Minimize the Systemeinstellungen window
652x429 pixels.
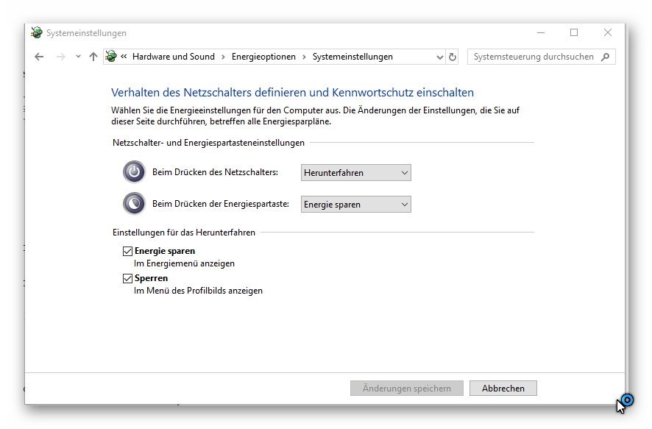541,32
